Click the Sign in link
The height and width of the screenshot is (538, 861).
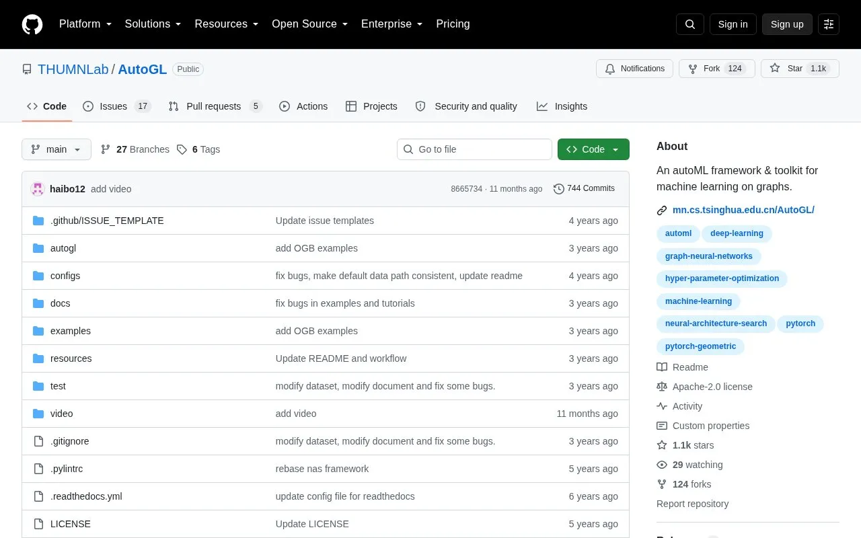click(733, 24)
